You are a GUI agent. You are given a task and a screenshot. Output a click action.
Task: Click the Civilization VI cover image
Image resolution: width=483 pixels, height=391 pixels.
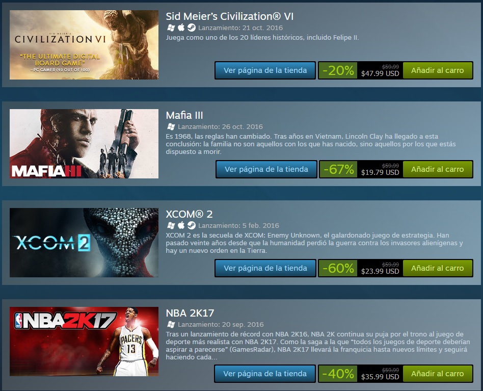pos(84,45)
